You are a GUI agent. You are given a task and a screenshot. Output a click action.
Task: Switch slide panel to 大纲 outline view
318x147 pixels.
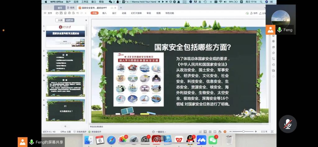60,20
